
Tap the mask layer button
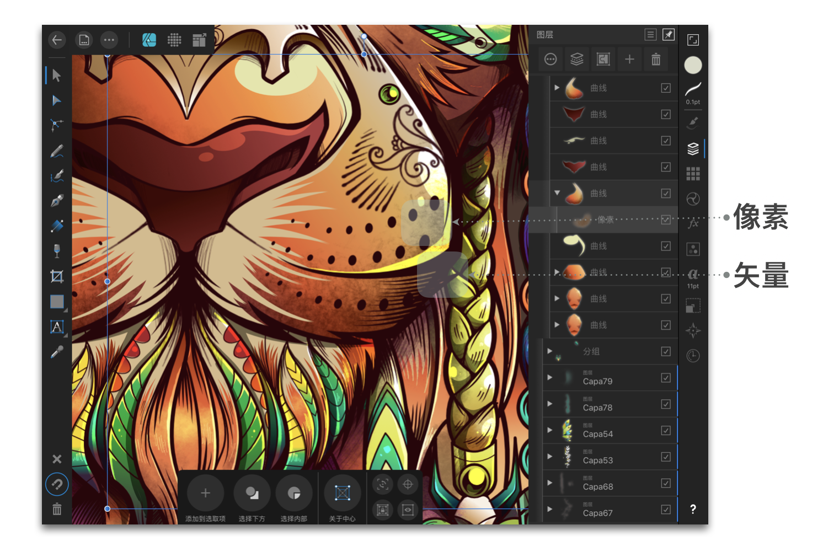coord(603,59)
